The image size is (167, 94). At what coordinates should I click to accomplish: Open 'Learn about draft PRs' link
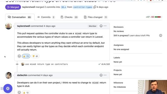(x=140, y=36)
